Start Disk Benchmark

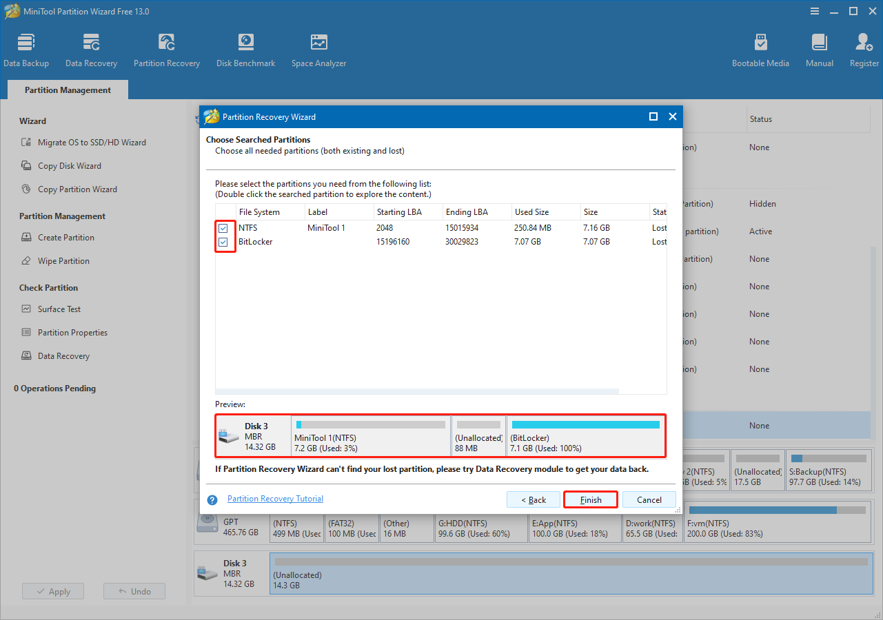click(245, 48)
